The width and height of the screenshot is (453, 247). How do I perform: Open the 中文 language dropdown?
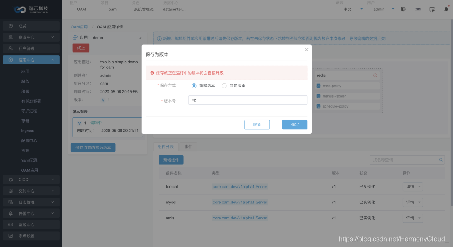(353, 9)
